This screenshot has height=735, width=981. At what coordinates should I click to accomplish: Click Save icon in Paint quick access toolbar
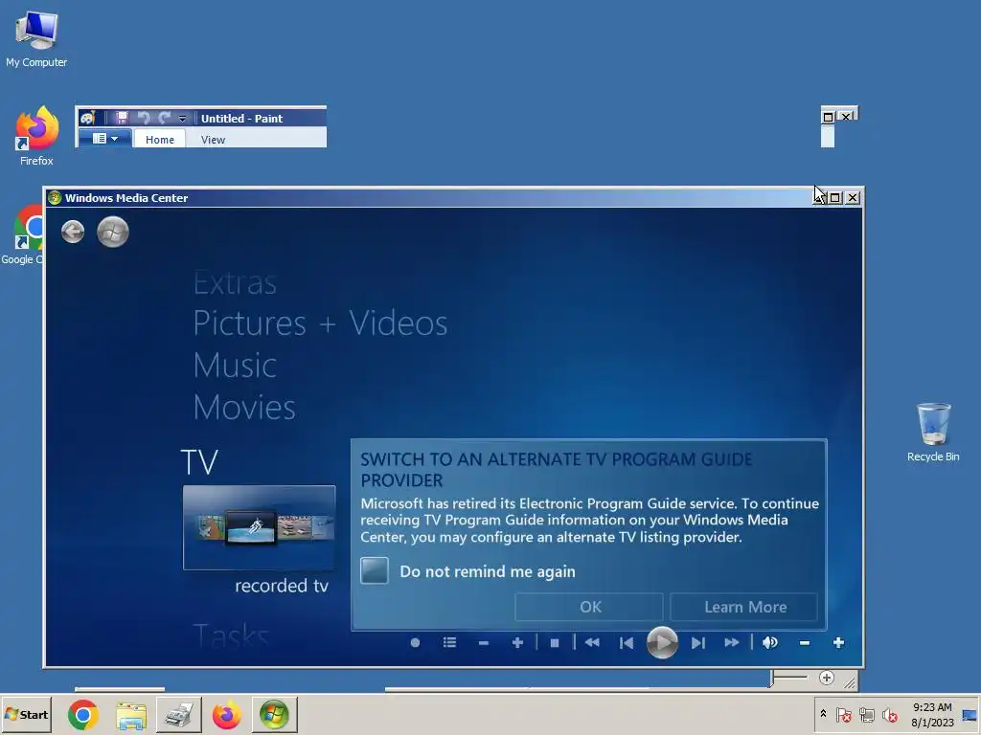(x=122, y=118)
